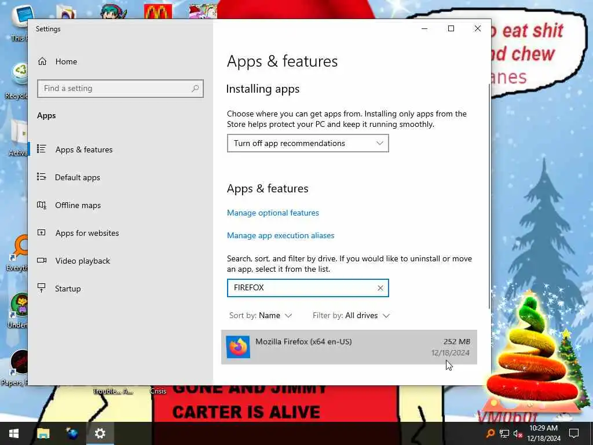Select the Undertale desktop shortcut

(19, 311)
